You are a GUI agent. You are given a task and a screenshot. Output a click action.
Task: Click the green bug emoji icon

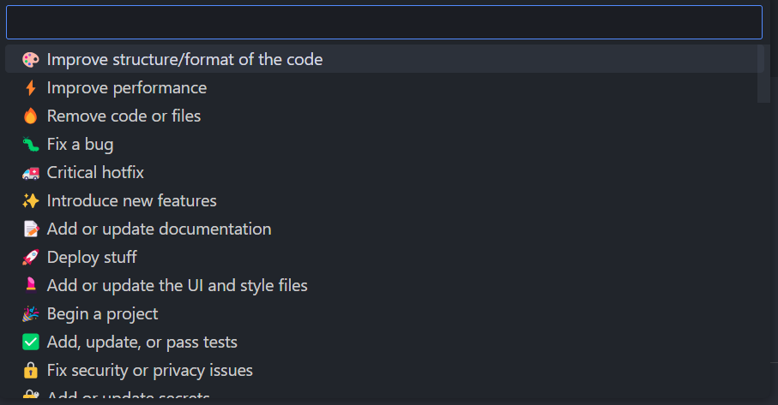(x=31, y=145)
